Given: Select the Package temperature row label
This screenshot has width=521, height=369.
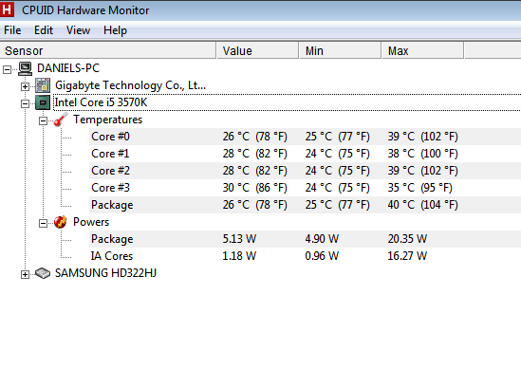Looking at the screenshot, I should [112, 205].
